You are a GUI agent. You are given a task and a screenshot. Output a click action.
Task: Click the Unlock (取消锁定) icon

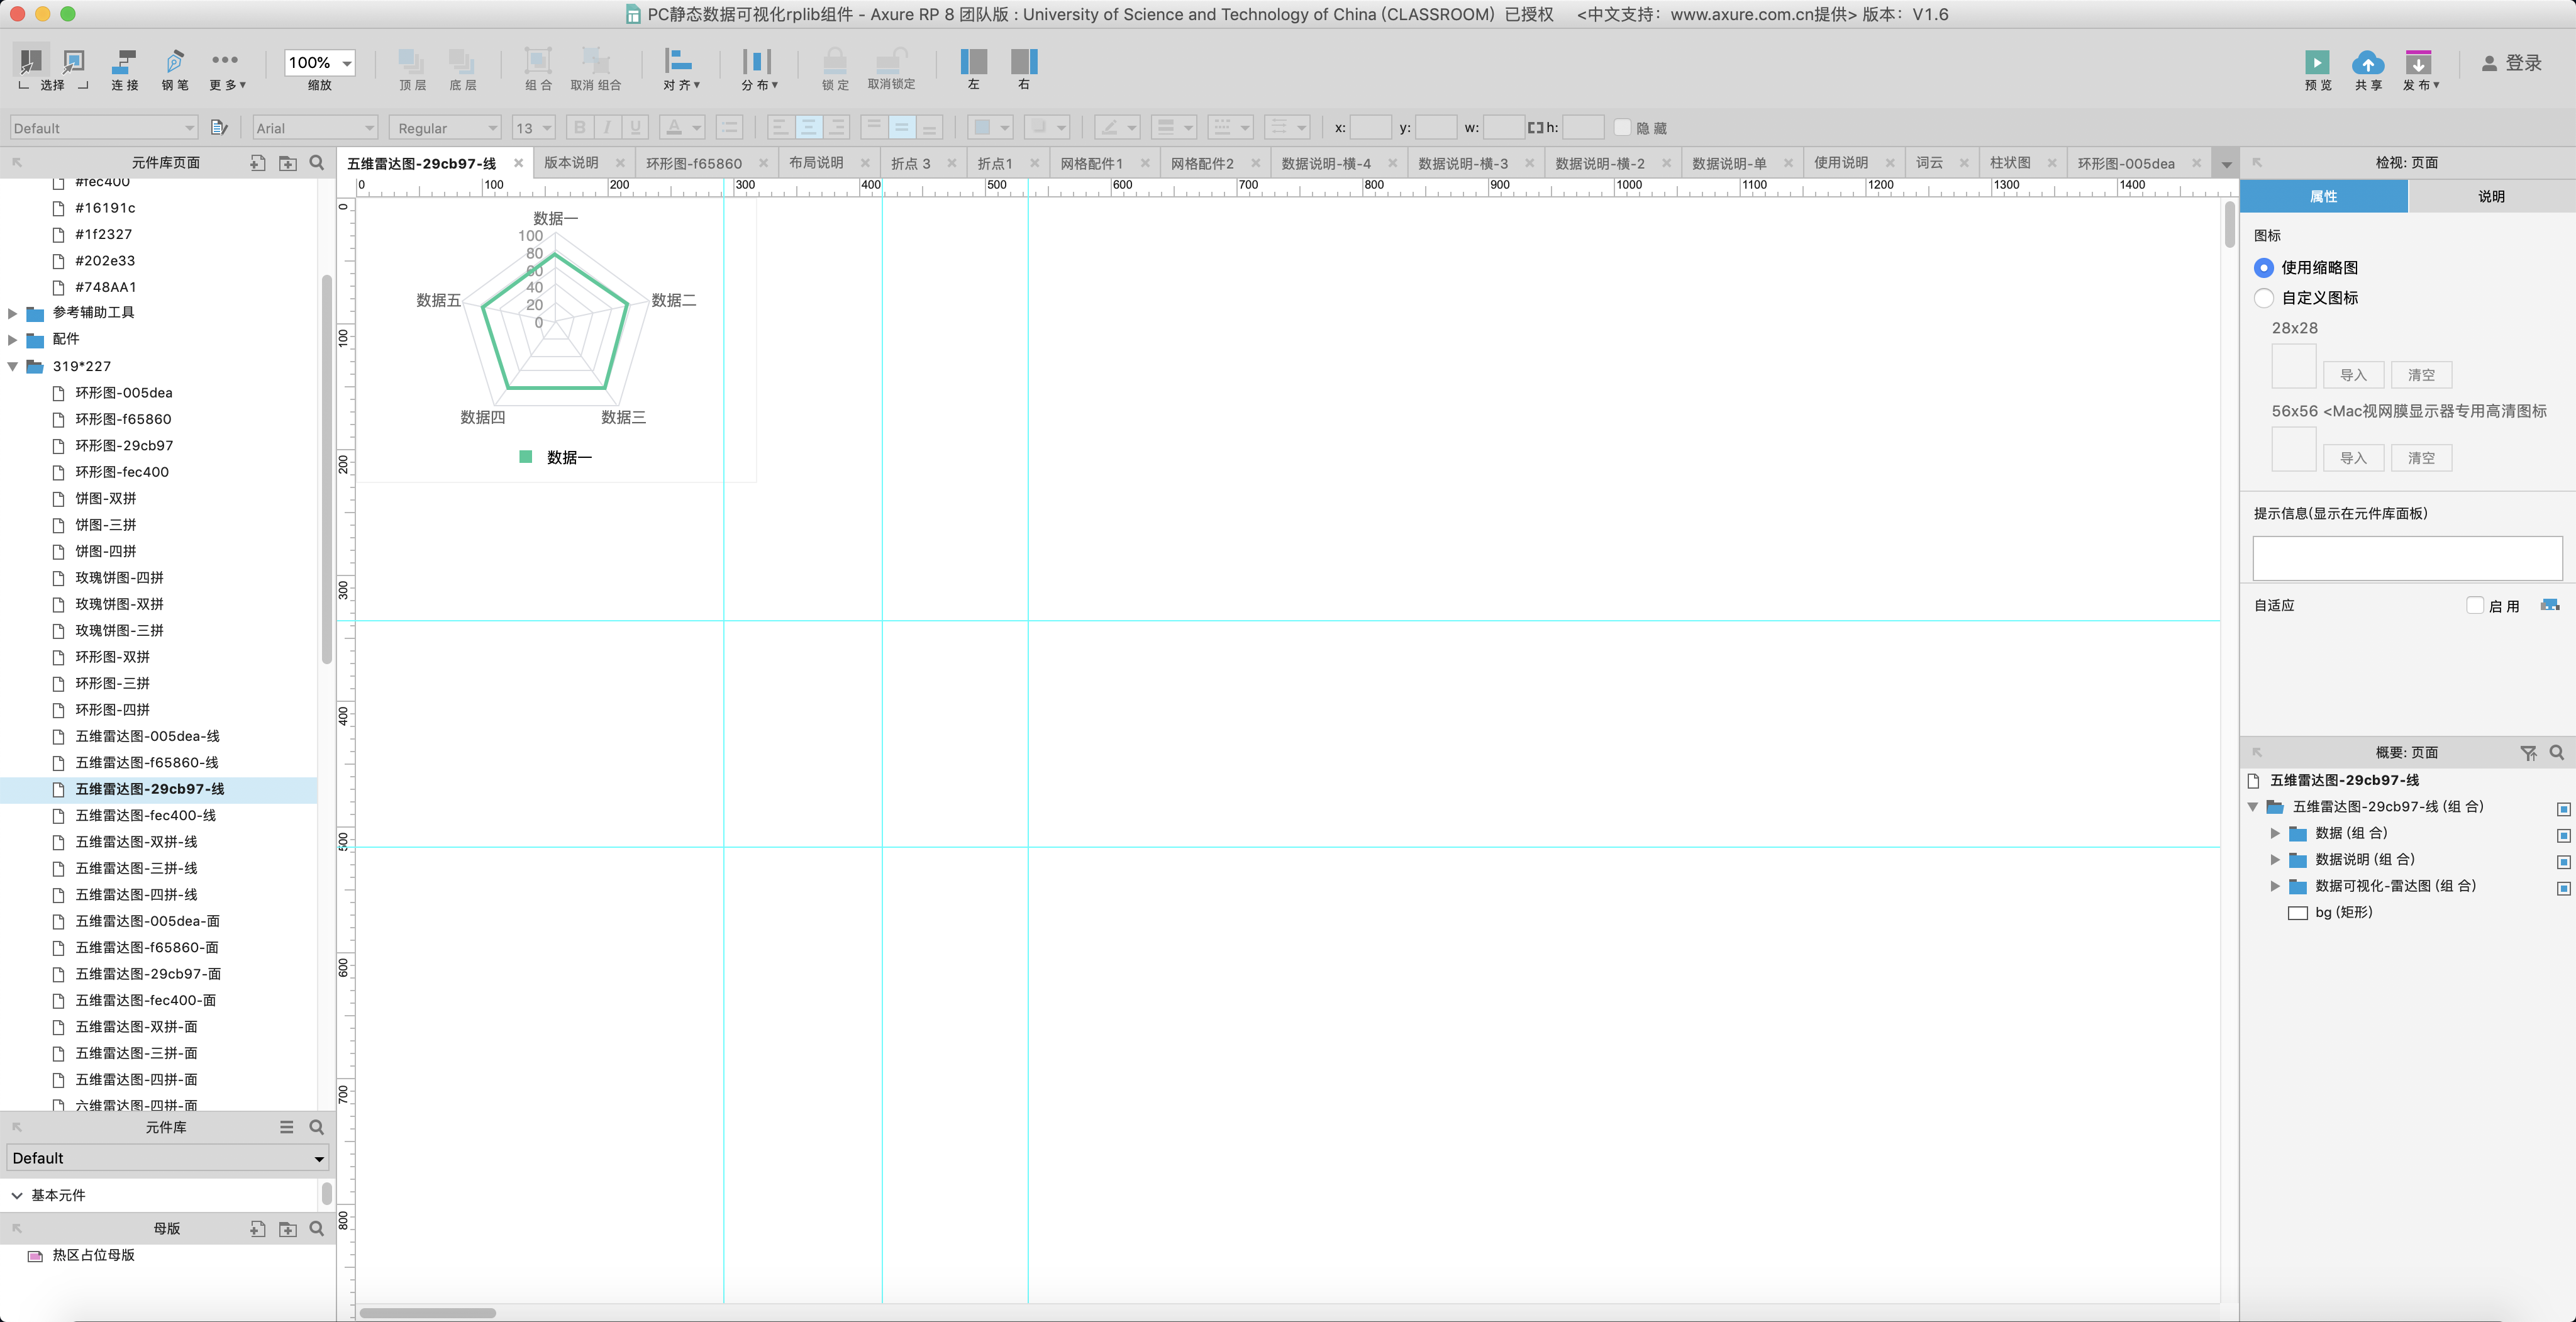(x=891, y=61)
